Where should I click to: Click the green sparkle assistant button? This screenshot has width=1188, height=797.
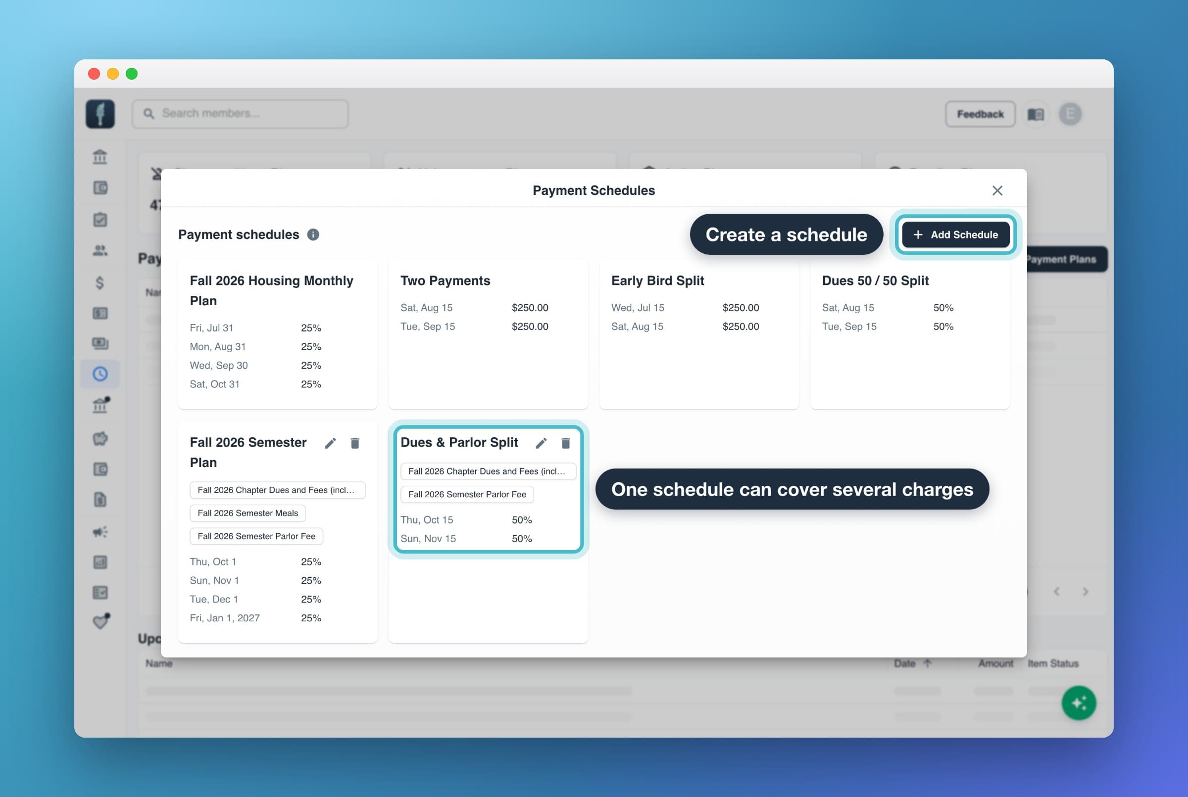point(1079,703)
